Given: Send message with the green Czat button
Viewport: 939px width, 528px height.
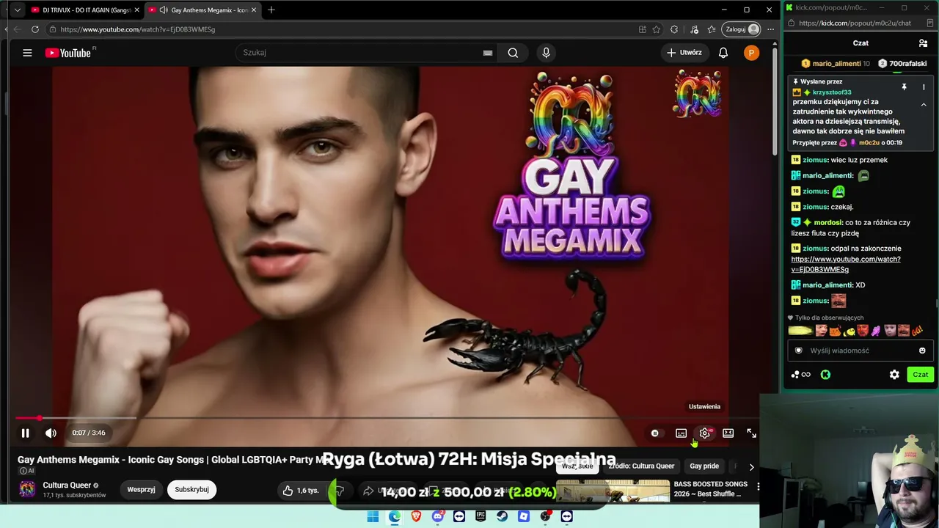Looking at the screenshot, I should [920, 375].
